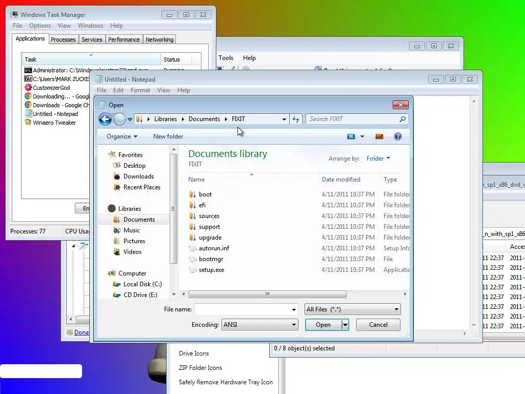
Task: Select CustomizerGod task in Task Manager
Action: pyautogui.click(x=51, y=88)
